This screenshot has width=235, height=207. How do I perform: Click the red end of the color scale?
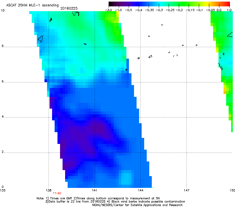pos(227,4)
